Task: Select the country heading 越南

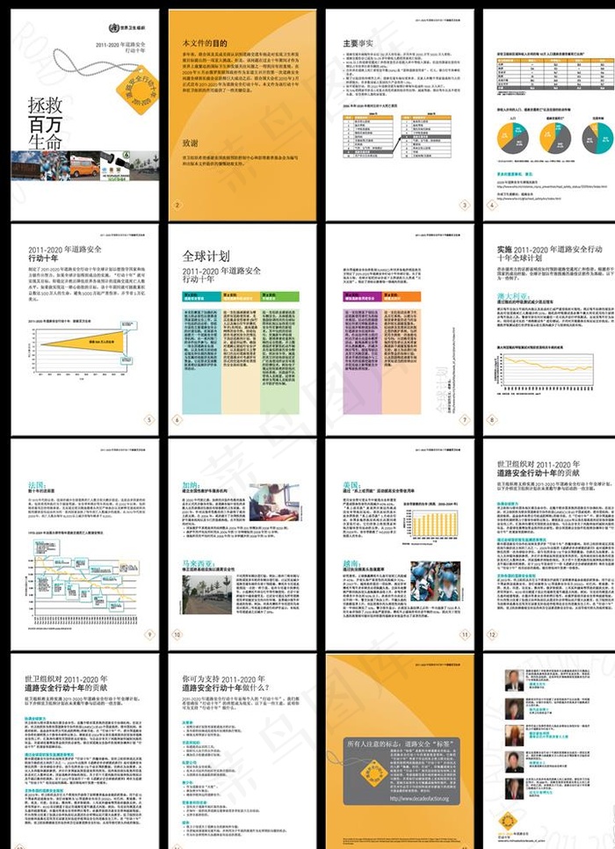Action: (x=351, y=564)
